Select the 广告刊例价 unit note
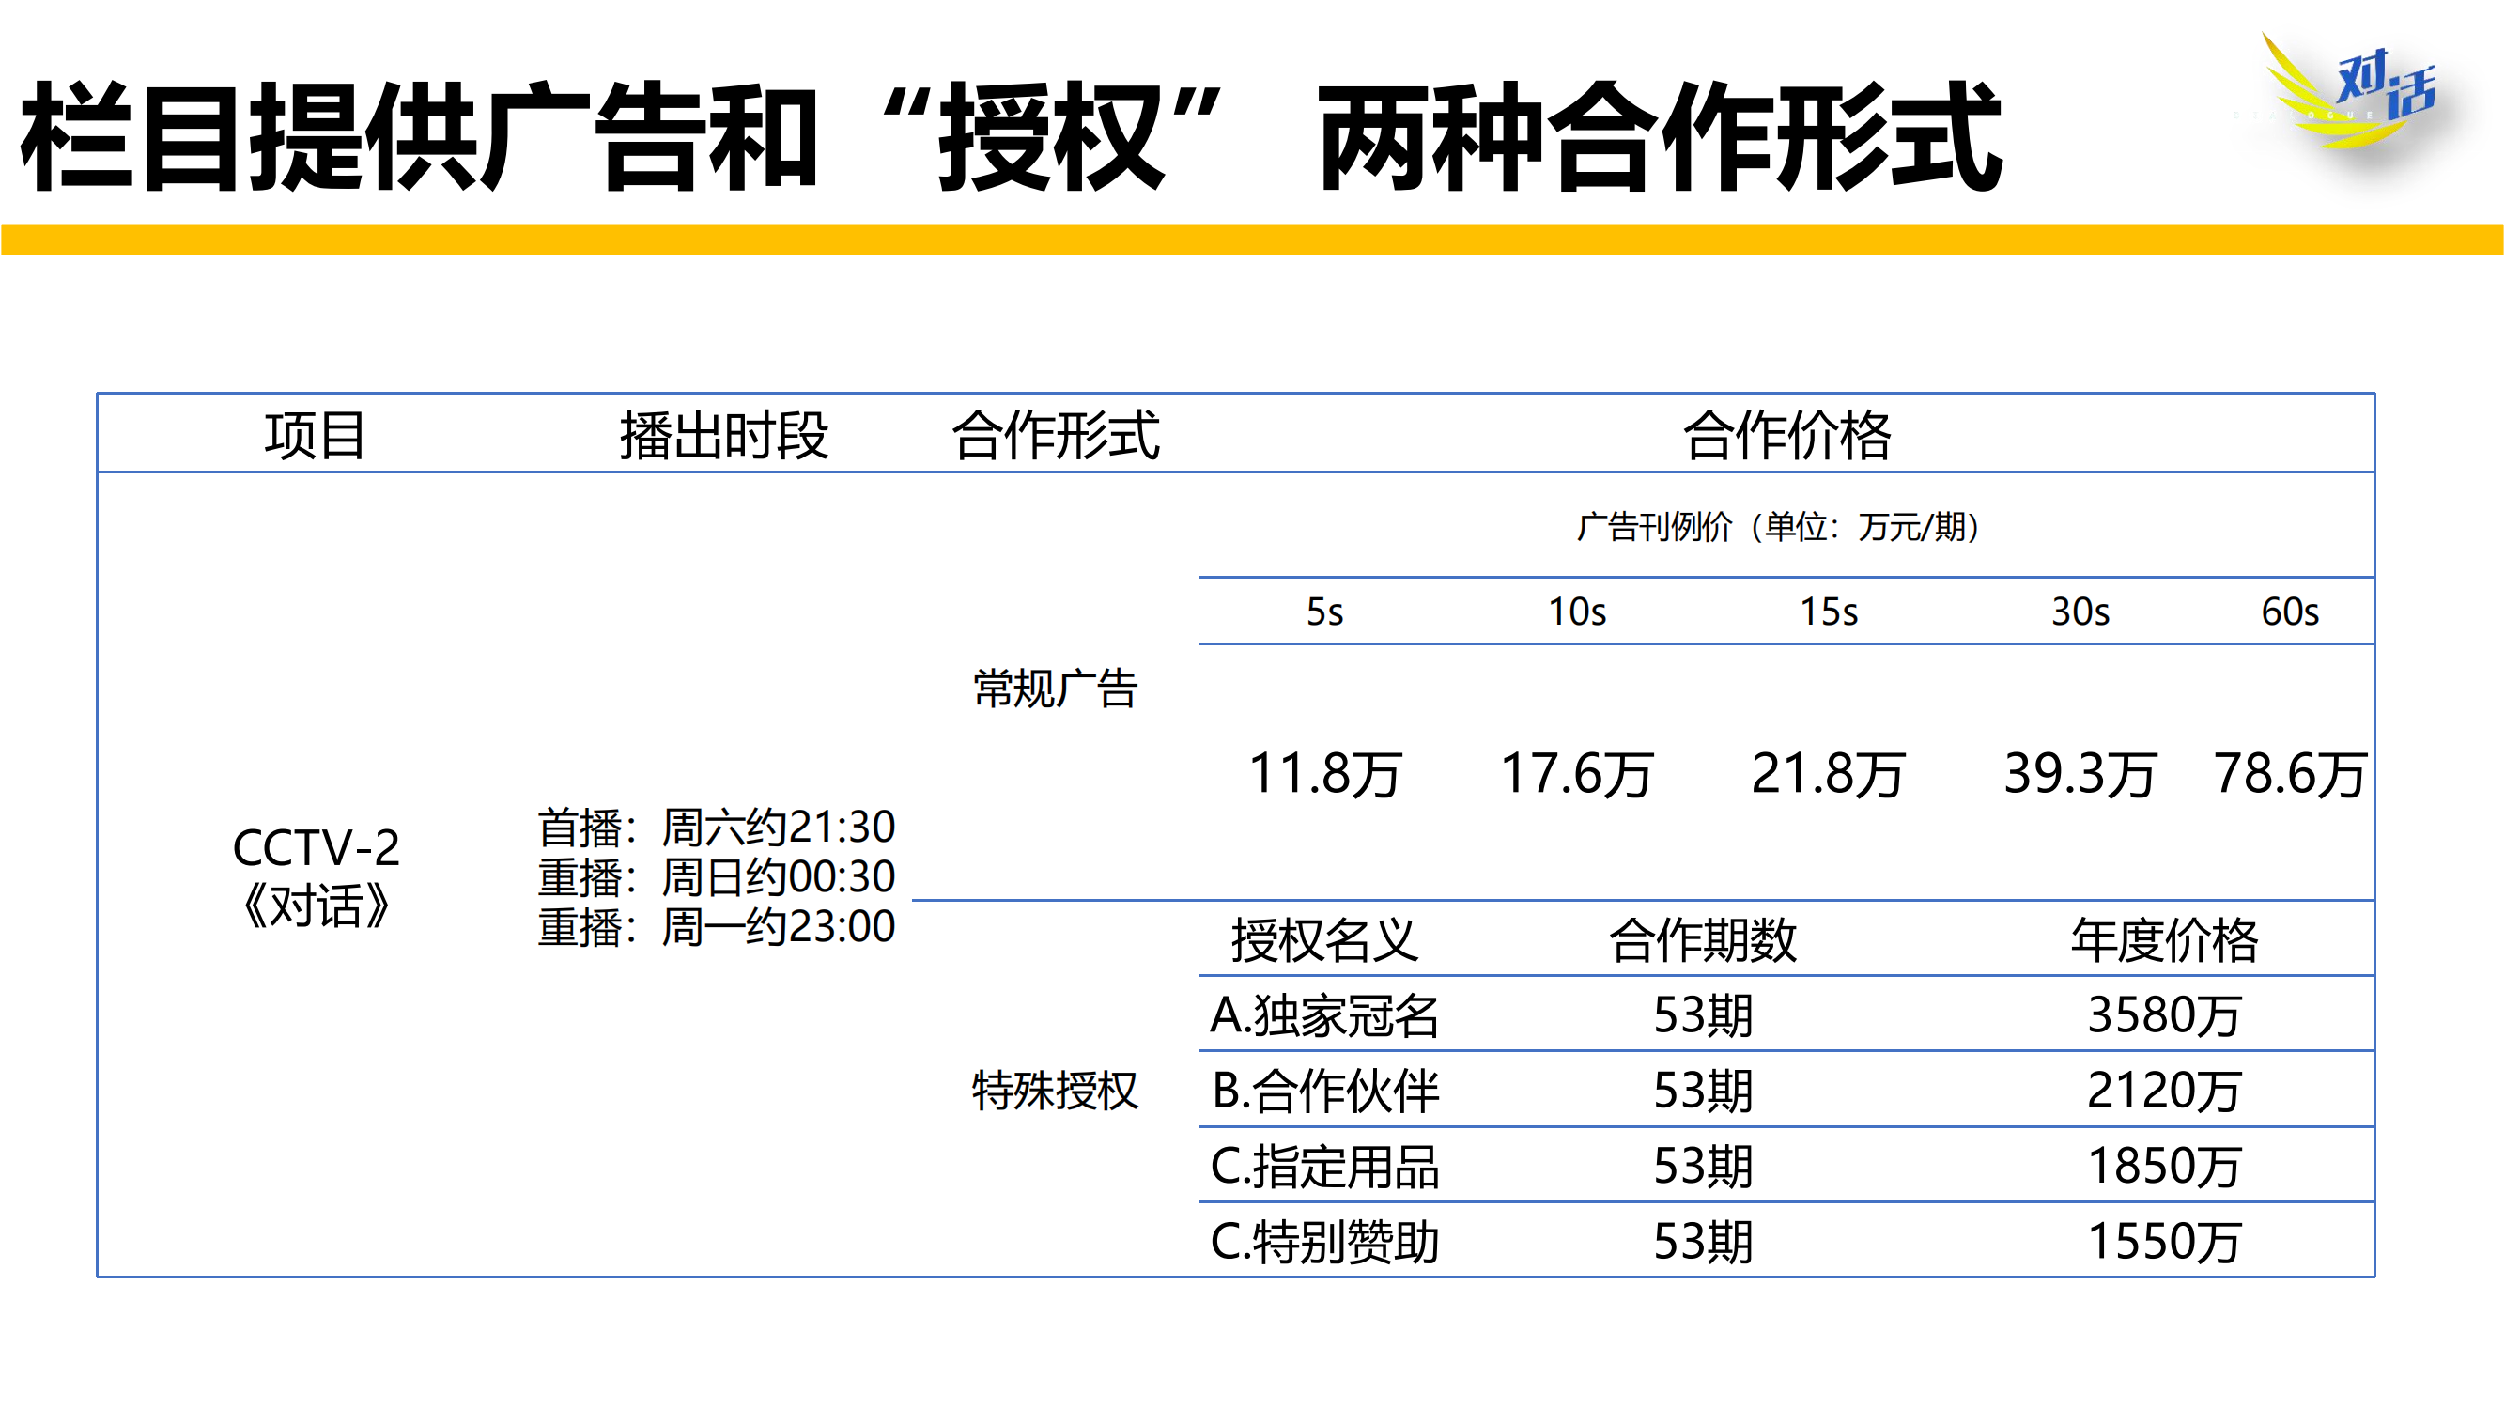 tap(1778, 527)
